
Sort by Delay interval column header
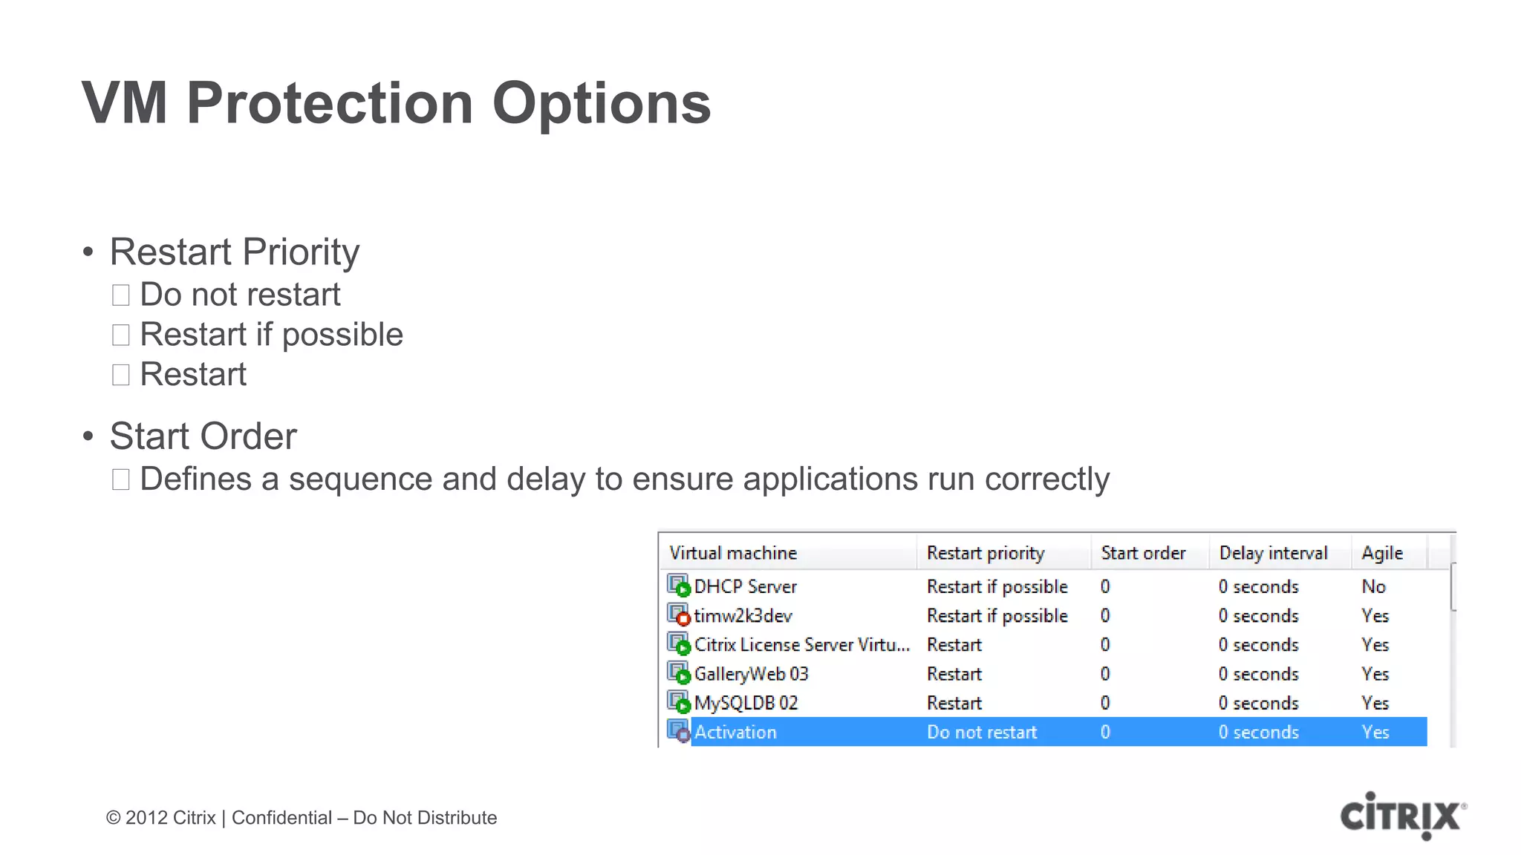click(x=1280, y=553)
